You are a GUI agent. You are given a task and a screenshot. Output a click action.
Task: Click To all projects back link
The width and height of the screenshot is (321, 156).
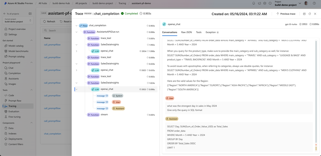[11, 14]
